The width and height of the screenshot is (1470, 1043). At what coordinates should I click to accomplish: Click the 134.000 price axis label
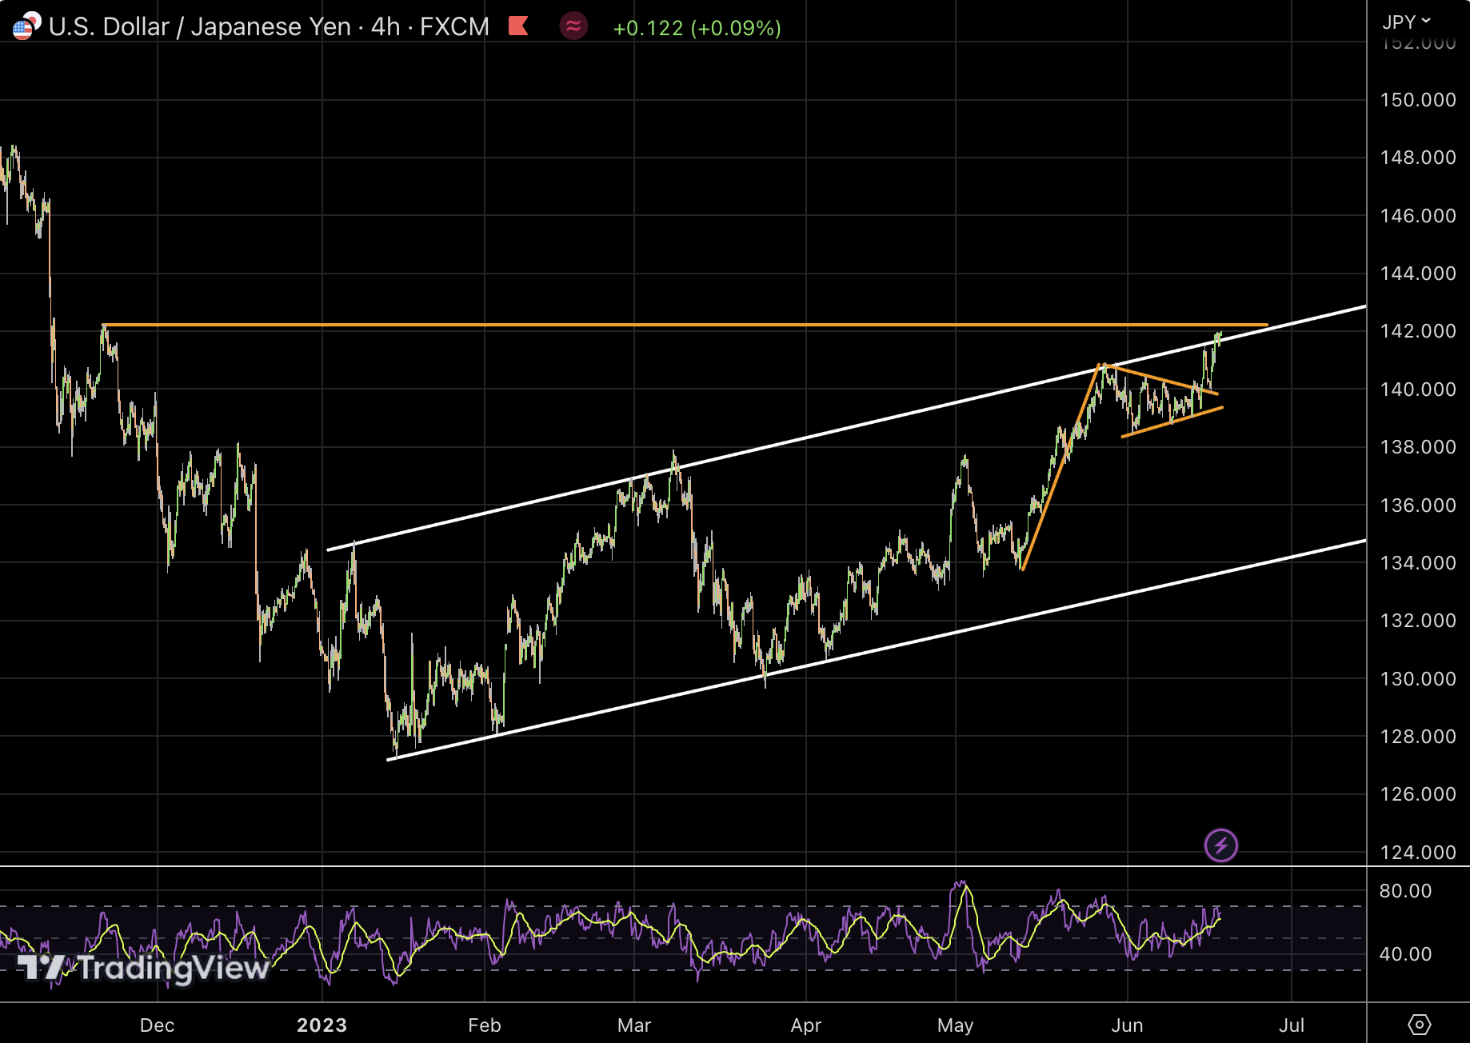1418,563
